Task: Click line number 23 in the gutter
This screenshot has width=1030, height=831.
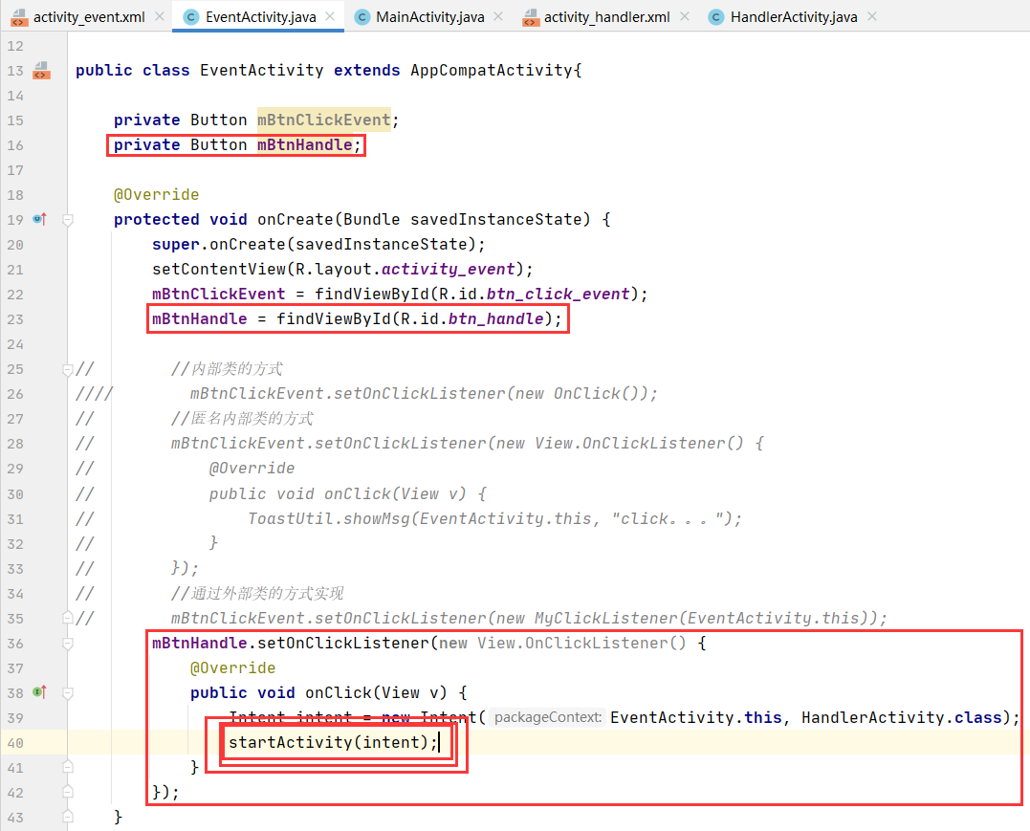Action: pyautogui.click(x=15, y=319)
